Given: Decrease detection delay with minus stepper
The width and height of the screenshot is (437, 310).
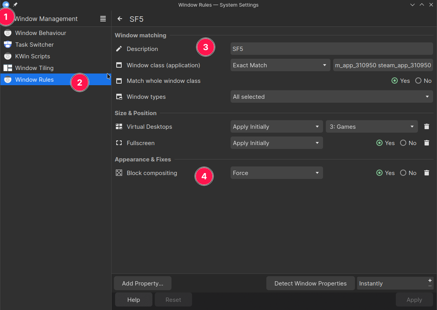Looking at the screenshot, I should 430,286.
